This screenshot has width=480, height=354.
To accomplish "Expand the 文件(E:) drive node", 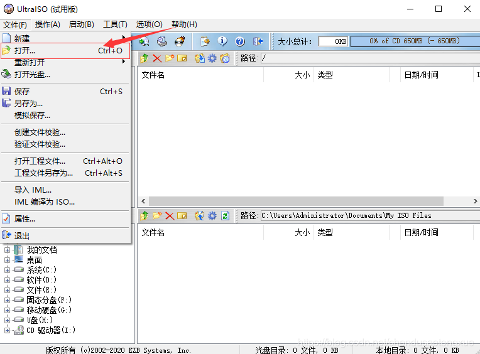I will pos(7,290).
